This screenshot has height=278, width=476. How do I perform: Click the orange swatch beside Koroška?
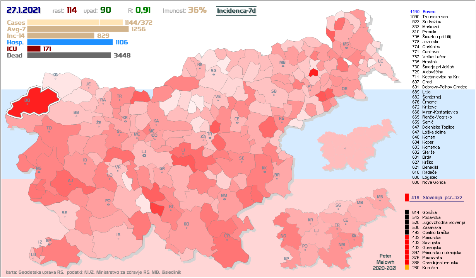pos(406,268)
